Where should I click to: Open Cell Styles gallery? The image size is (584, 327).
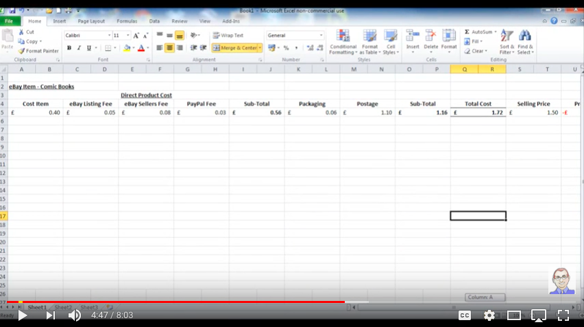click(390, 42)
